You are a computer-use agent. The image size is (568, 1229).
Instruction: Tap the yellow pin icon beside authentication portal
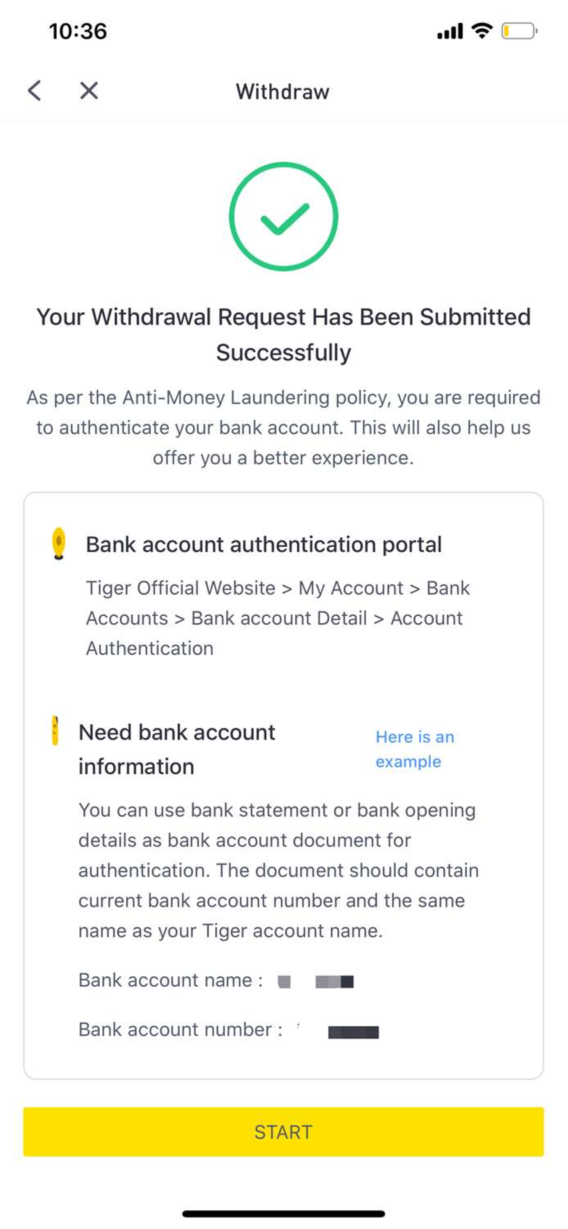pos(59,543)
